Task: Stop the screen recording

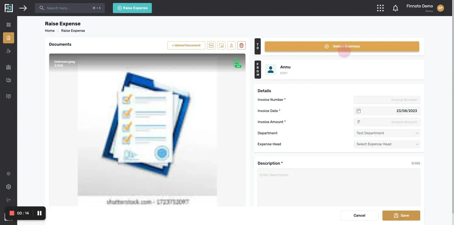Action: tap(12, 213)
